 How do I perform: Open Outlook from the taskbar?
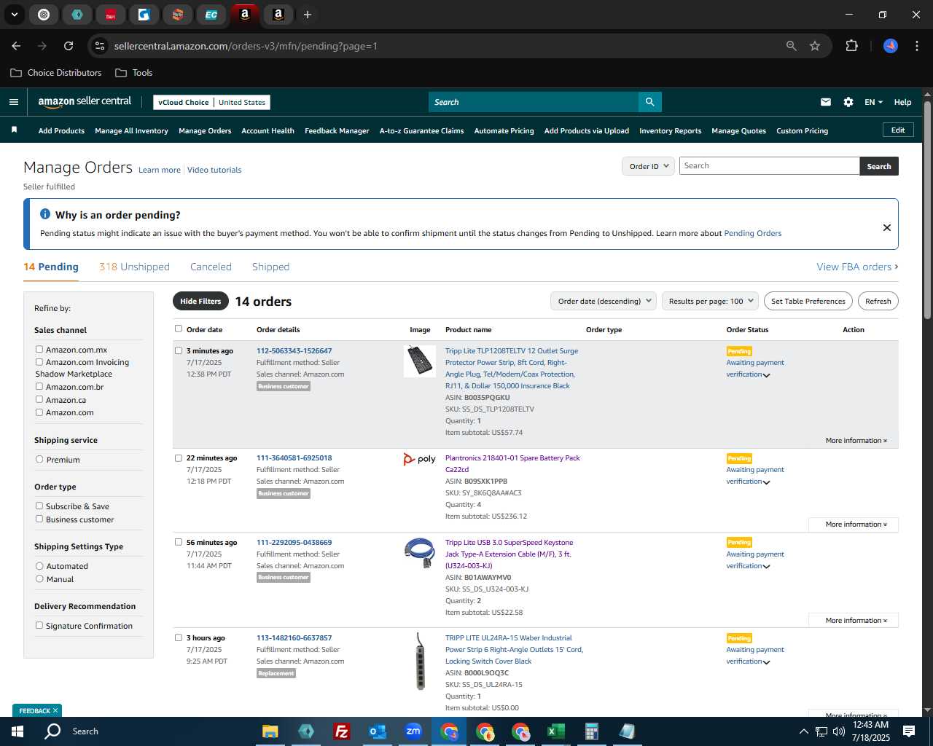pos(377,731)
